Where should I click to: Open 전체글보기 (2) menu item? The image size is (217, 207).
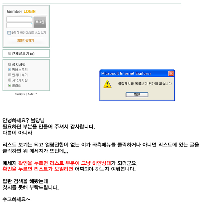click(23, 54)
